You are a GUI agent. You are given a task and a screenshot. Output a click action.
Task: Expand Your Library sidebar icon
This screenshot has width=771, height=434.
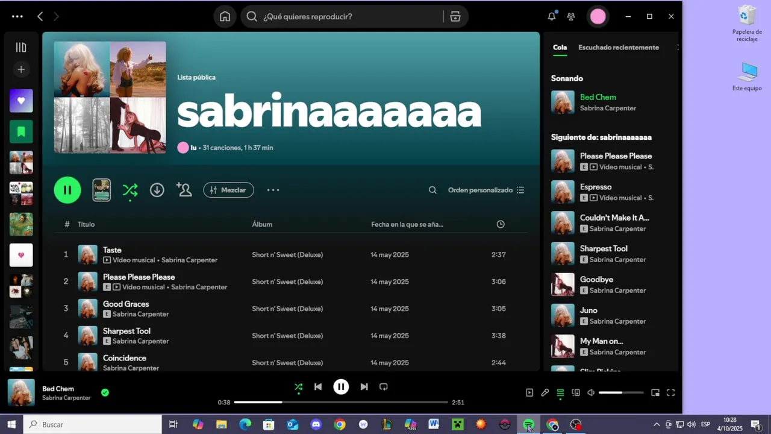(21, 48)
